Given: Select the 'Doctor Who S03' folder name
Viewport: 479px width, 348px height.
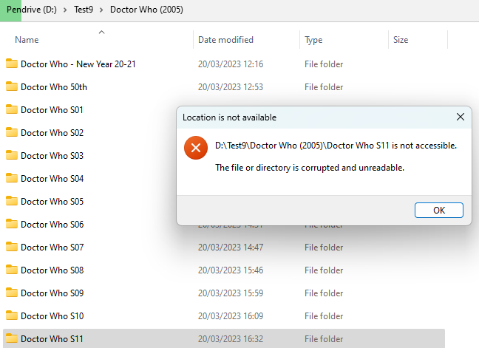Looking at the screenshot, I should coord(52,156).
